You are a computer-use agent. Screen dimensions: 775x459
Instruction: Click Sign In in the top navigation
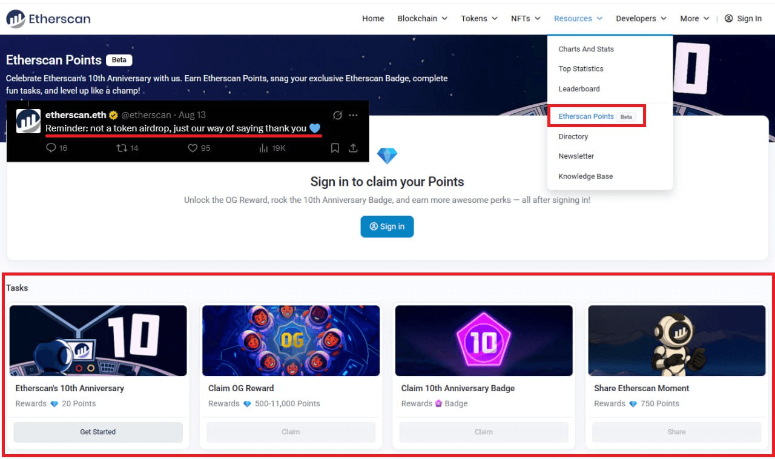click(x=743, y=19)
